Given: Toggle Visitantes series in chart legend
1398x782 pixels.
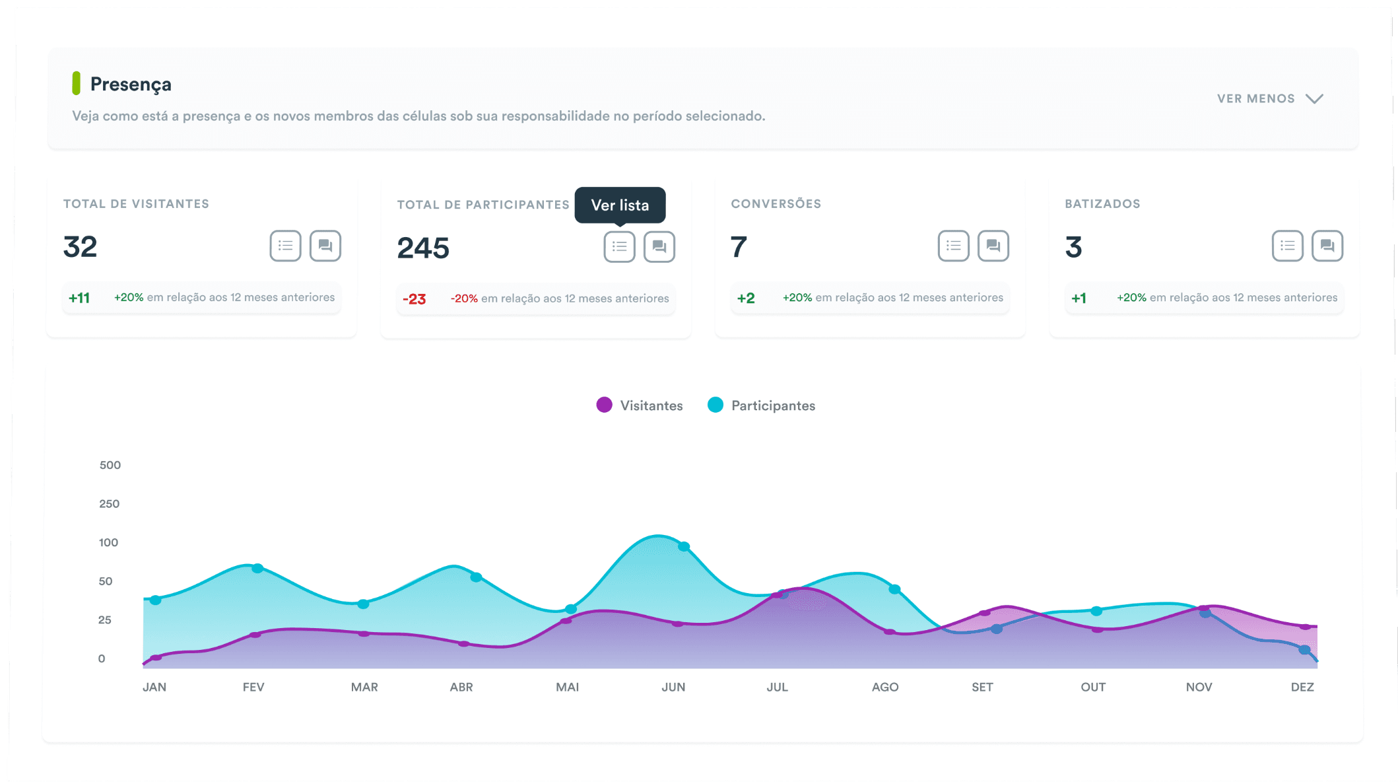Looking at the screenshot, I should pyautogui.click(x=651, y=406).
